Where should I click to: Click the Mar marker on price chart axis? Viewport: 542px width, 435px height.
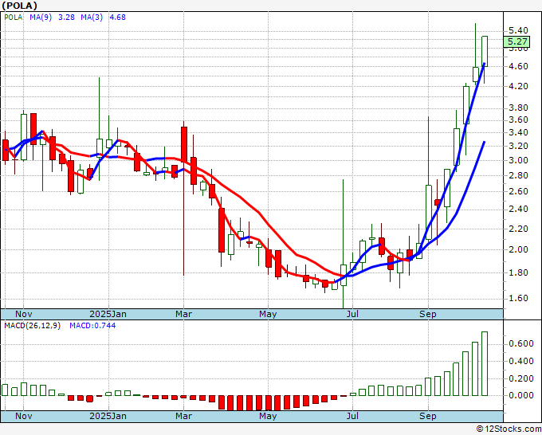184,314
